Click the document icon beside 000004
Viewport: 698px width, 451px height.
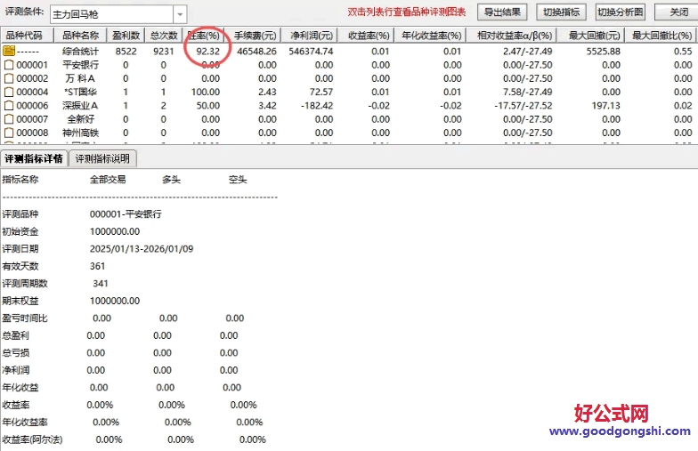point(9,93)
